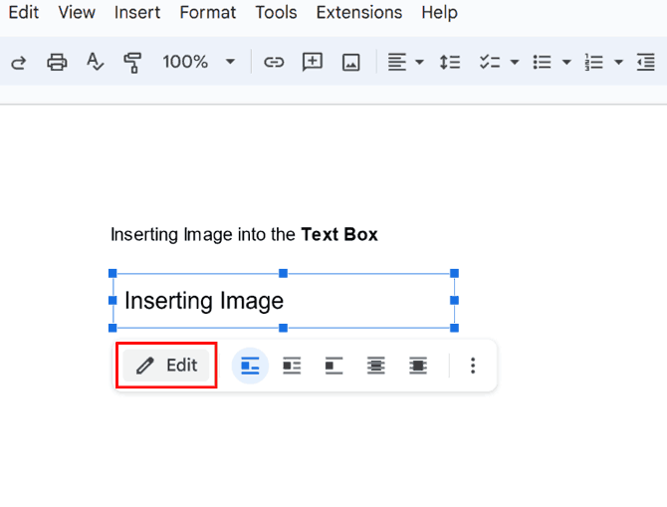Open line and paragraph spacing
This screenshot has height=507, width=667.
click(450, 62)
